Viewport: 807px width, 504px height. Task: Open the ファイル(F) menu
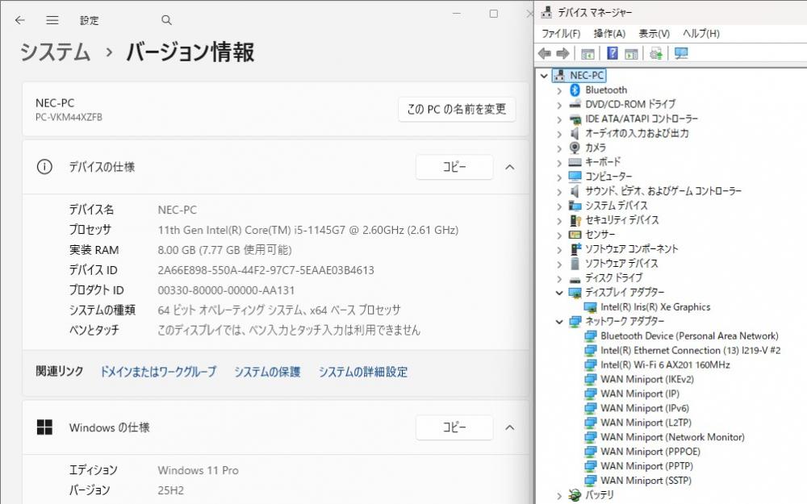pos(561,33)
